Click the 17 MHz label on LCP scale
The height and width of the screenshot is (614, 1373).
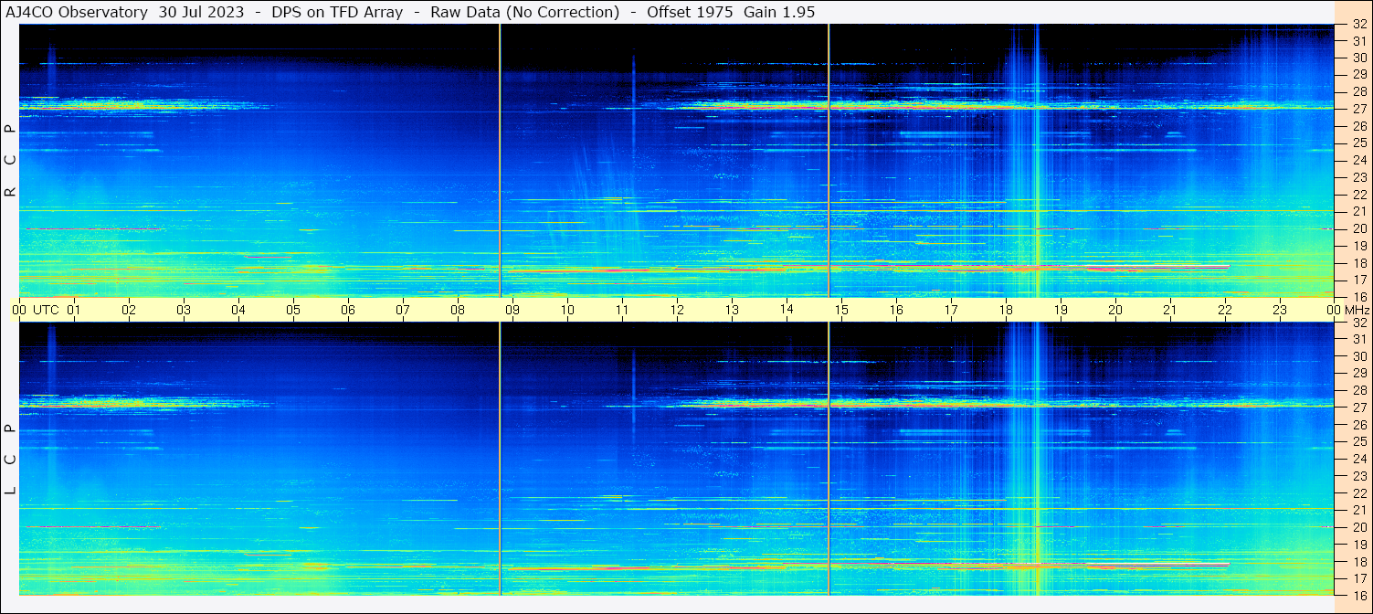coord(1358,578)
